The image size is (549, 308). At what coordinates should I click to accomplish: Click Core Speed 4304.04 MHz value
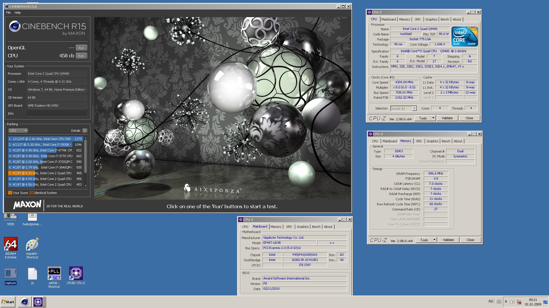tap(404, 82)
